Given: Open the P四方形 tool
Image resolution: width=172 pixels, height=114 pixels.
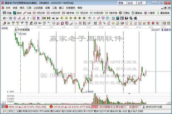Looking at the screenshot, I should pos(39,13).
